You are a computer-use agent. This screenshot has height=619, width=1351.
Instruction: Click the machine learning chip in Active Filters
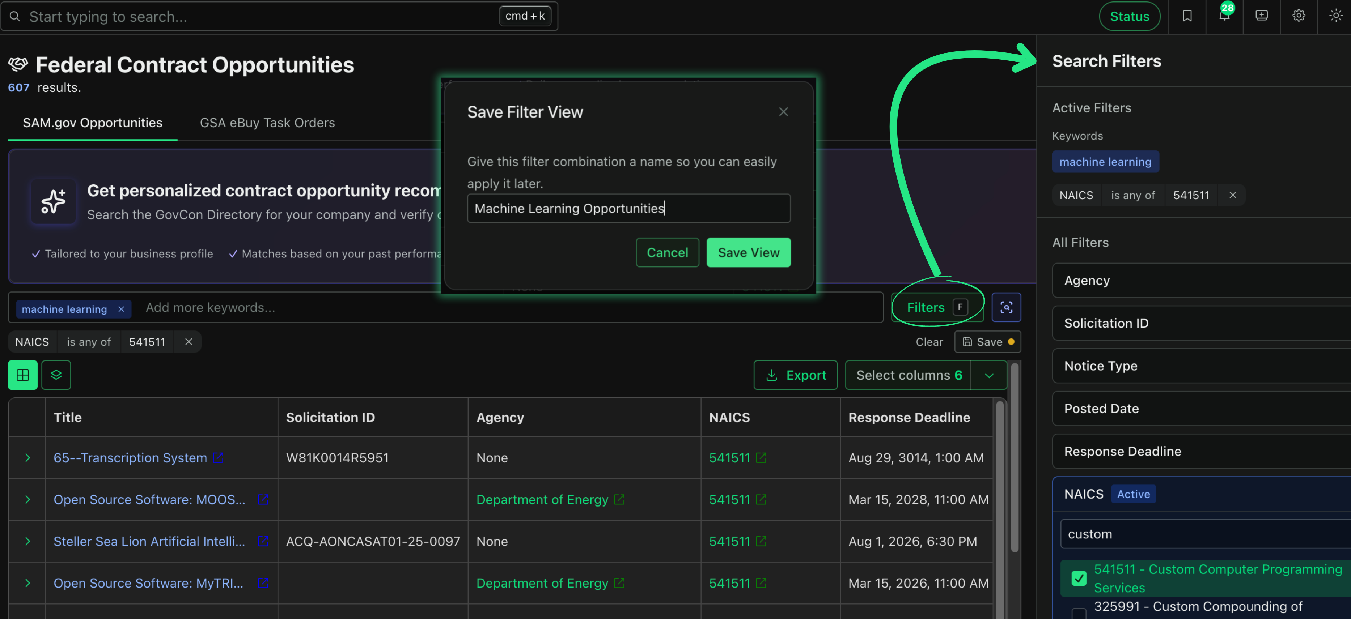tap(1105, 162)
